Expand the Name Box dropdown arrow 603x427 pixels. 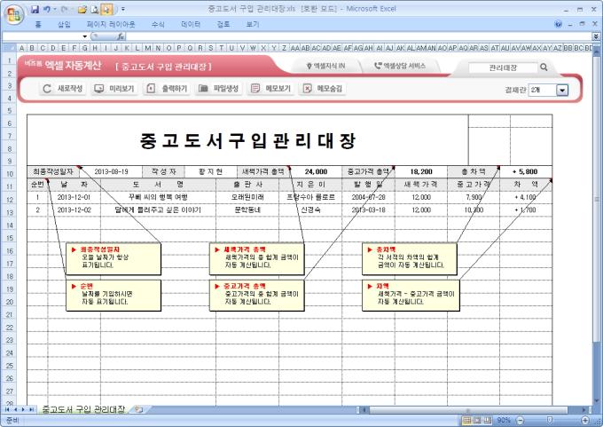[x=84, y=36]
